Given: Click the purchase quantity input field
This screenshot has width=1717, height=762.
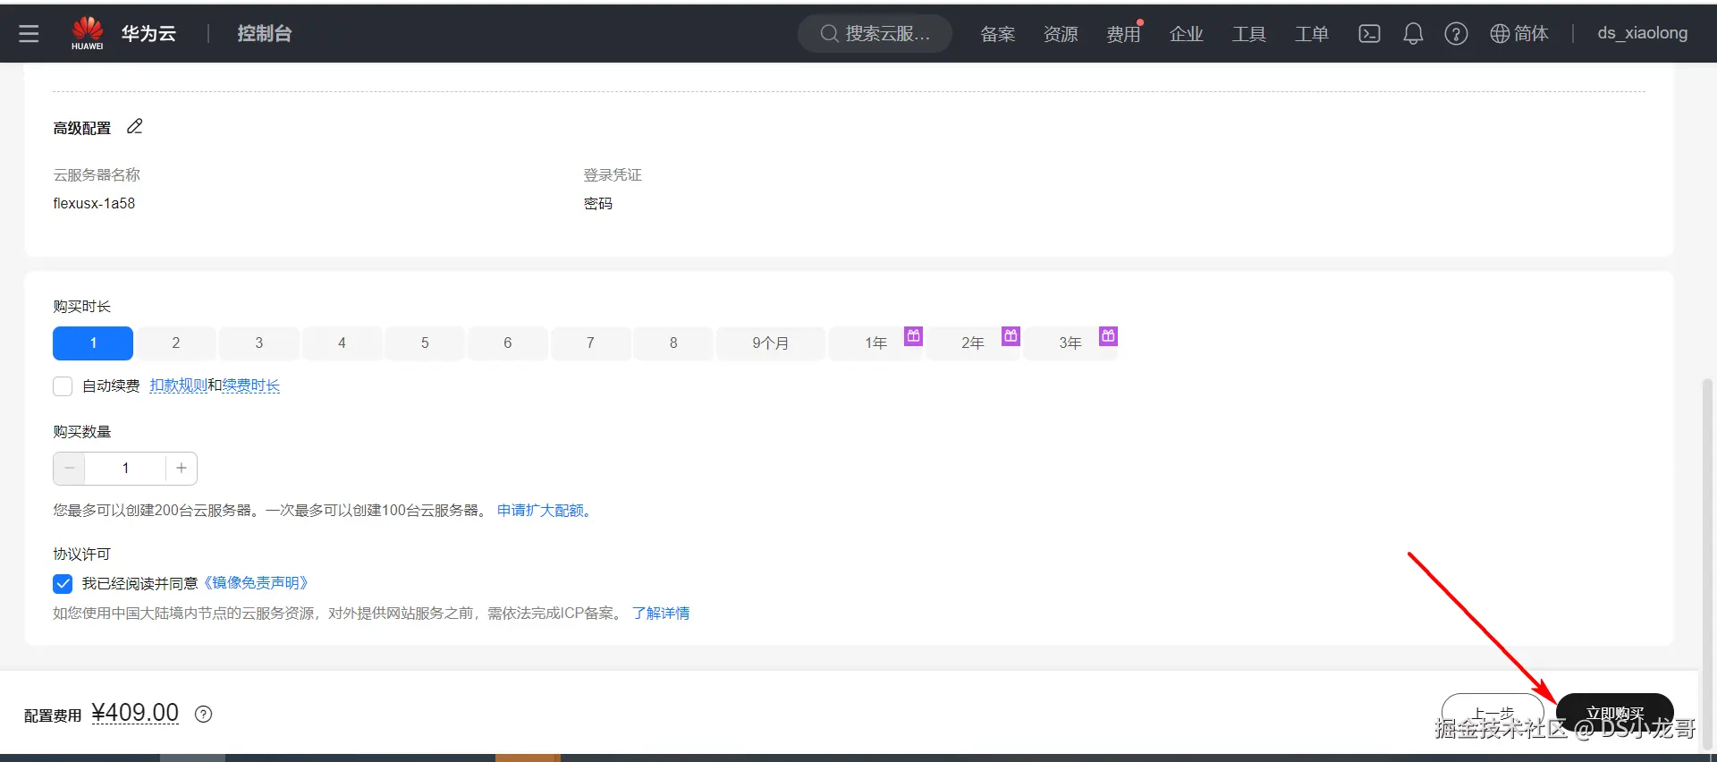Looking at the screenshot, I should click(x=125, y=469).
